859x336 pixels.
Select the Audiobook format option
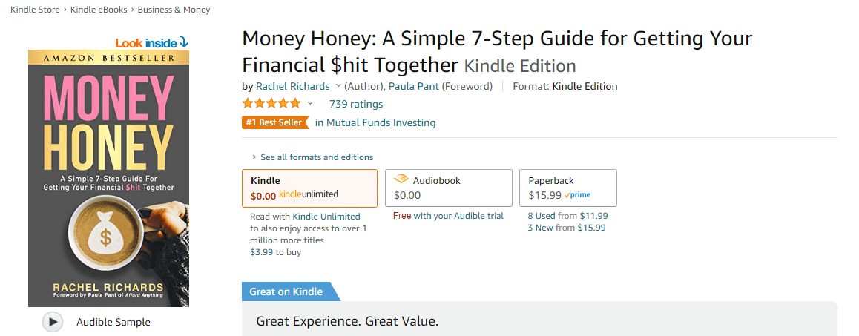449,188
